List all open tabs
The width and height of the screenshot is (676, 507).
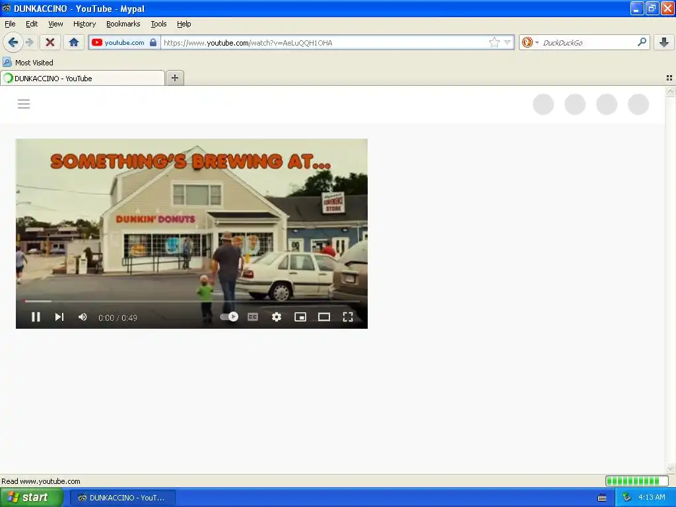point(669,78)
